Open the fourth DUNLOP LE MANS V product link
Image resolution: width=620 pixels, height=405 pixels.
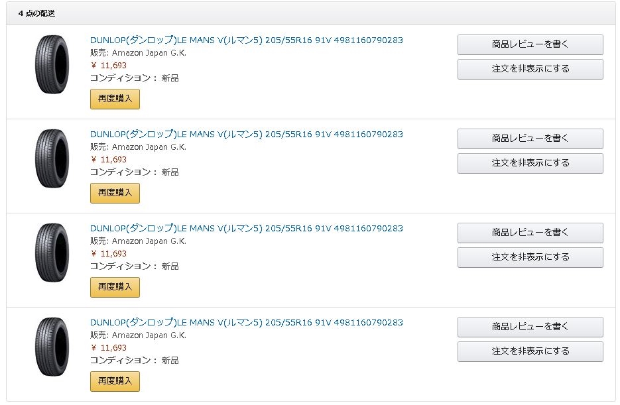click(246, 323)
